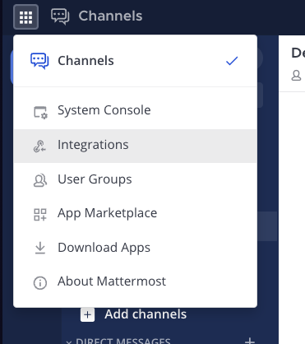The image size is (305, 344).
Task: Collapse the Direct Messages section chevron
Action: coord(69,342)
